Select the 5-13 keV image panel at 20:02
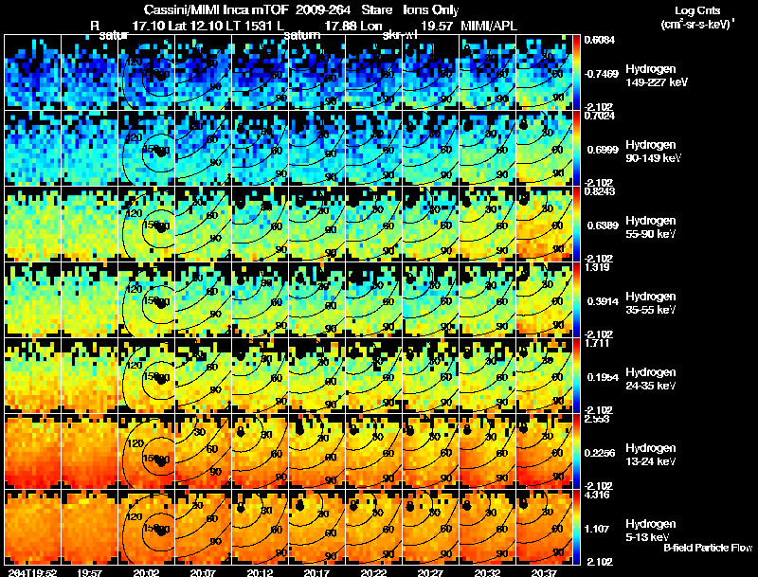The image size is (758, 577). pyautogui.click(x=146, y=528)
